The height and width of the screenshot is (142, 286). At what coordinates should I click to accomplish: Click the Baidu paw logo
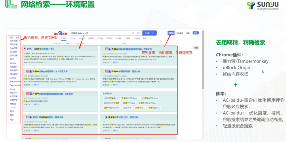tap(60, 33)
